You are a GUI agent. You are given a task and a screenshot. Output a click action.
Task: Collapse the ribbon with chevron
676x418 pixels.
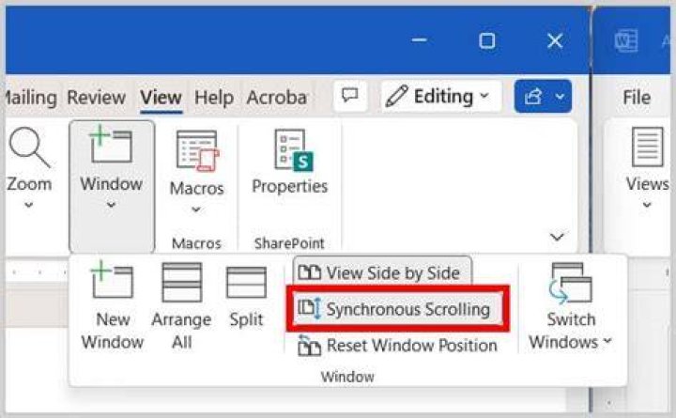tap(557, 237)
